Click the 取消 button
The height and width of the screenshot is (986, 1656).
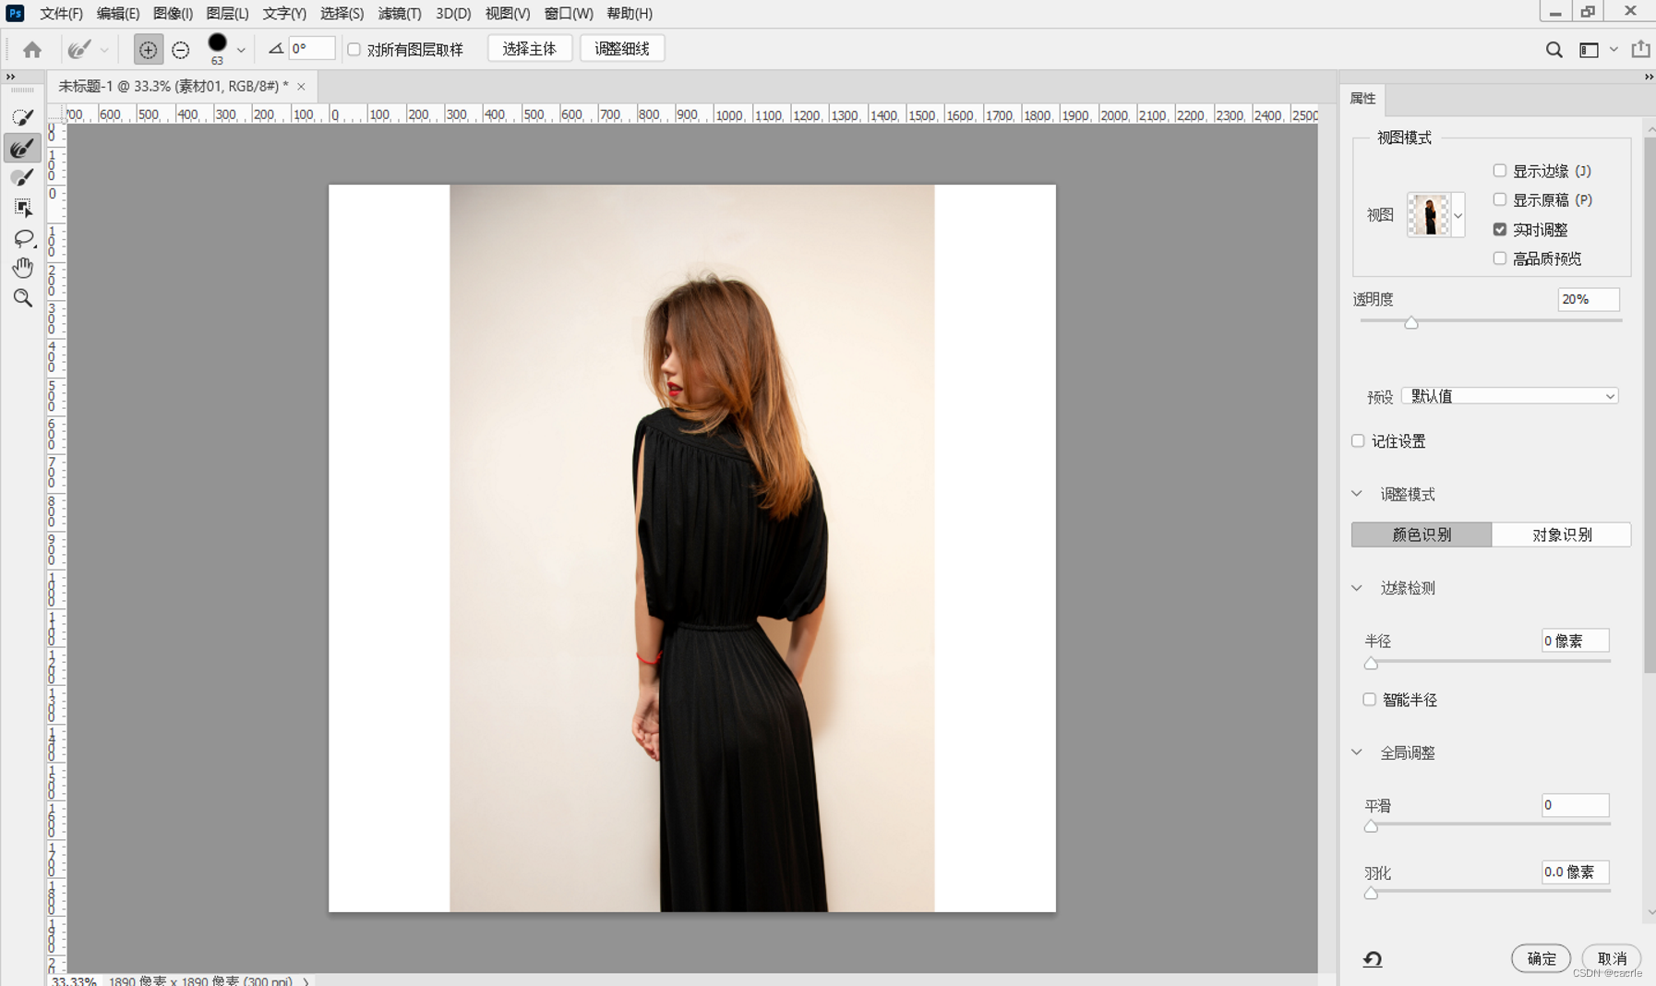[1612, 958]
